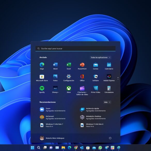151x151 pixels.
Task: Open Spotify from pinned apps
Action: [x=42, y=90]
